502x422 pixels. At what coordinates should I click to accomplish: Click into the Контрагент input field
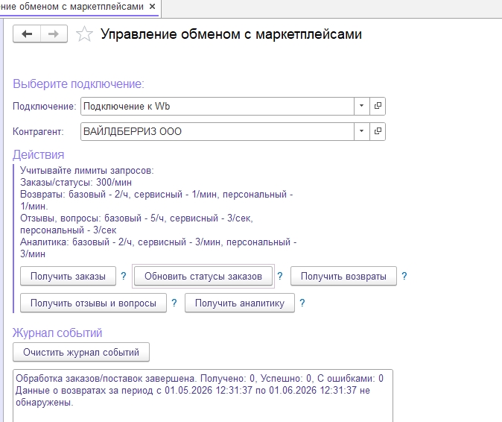coord(217,131)
